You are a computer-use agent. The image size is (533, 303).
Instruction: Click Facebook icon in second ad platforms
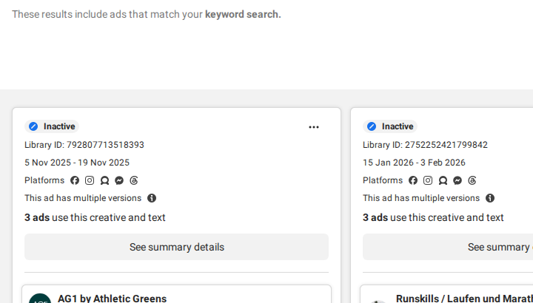(x=413, y=180)
